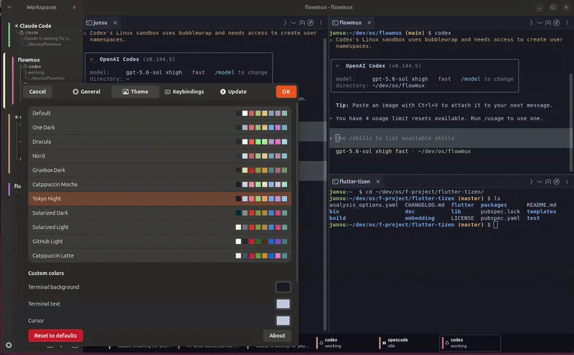574x355 pixels.
Task: Open settings gear at sidebar bottom
Action: coord(9,345)
